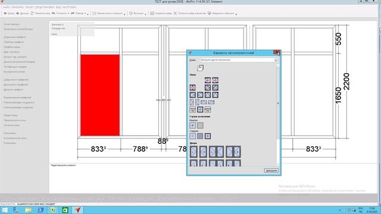Image resolution: width=381 pixels, height=214 pixels.
Task: Select first single door icon in the top Двери row
Action: tap(193, 152)
